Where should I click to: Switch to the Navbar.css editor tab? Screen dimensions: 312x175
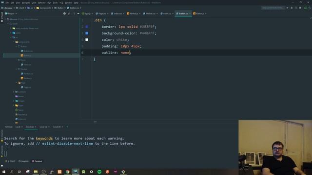[151, 14]
